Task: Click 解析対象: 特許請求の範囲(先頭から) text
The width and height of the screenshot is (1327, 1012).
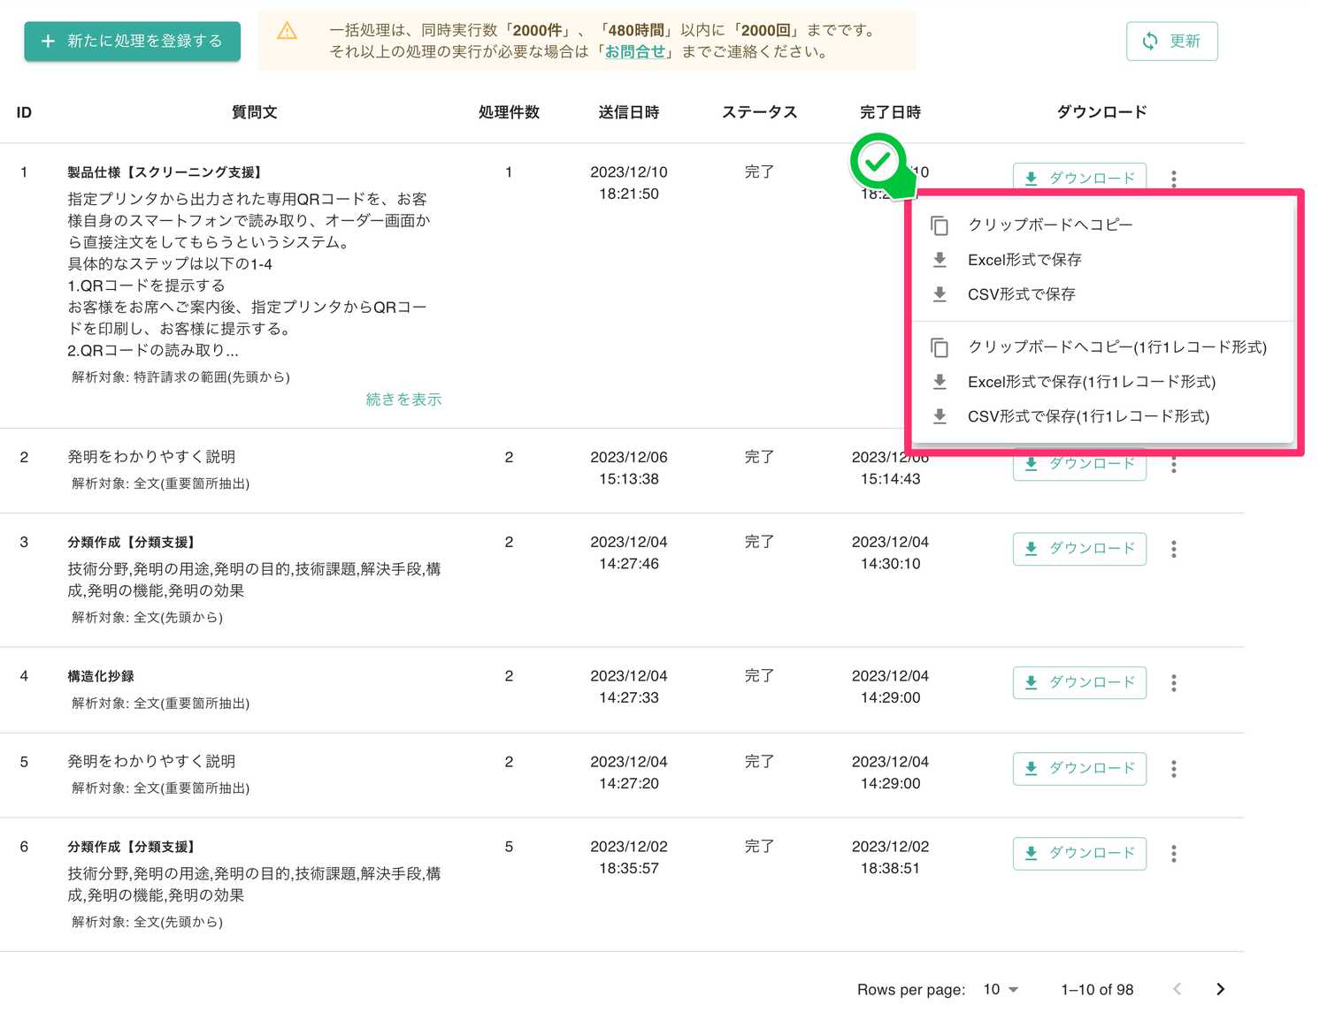Action: pos(180,377)
